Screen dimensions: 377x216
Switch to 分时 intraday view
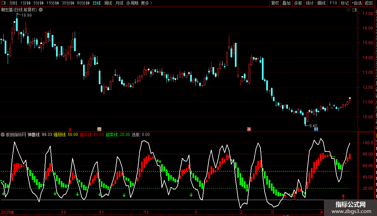[x=13, y=3]
